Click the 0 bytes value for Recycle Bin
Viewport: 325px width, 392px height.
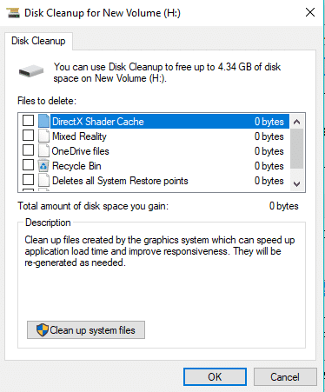point(269,166)
